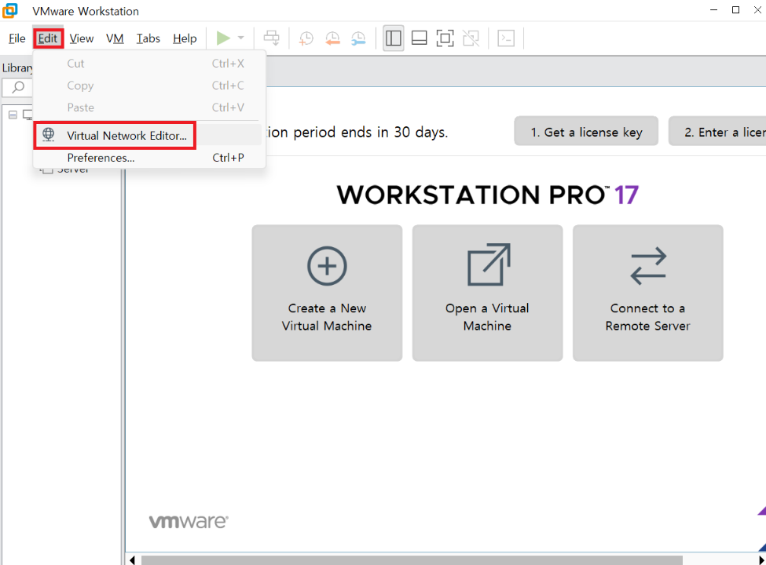Collapse the library tree minus expander

tap(13, 115)
